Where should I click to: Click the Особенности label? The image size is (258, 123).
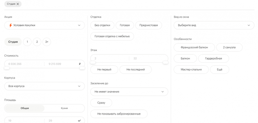coord(183,39)
